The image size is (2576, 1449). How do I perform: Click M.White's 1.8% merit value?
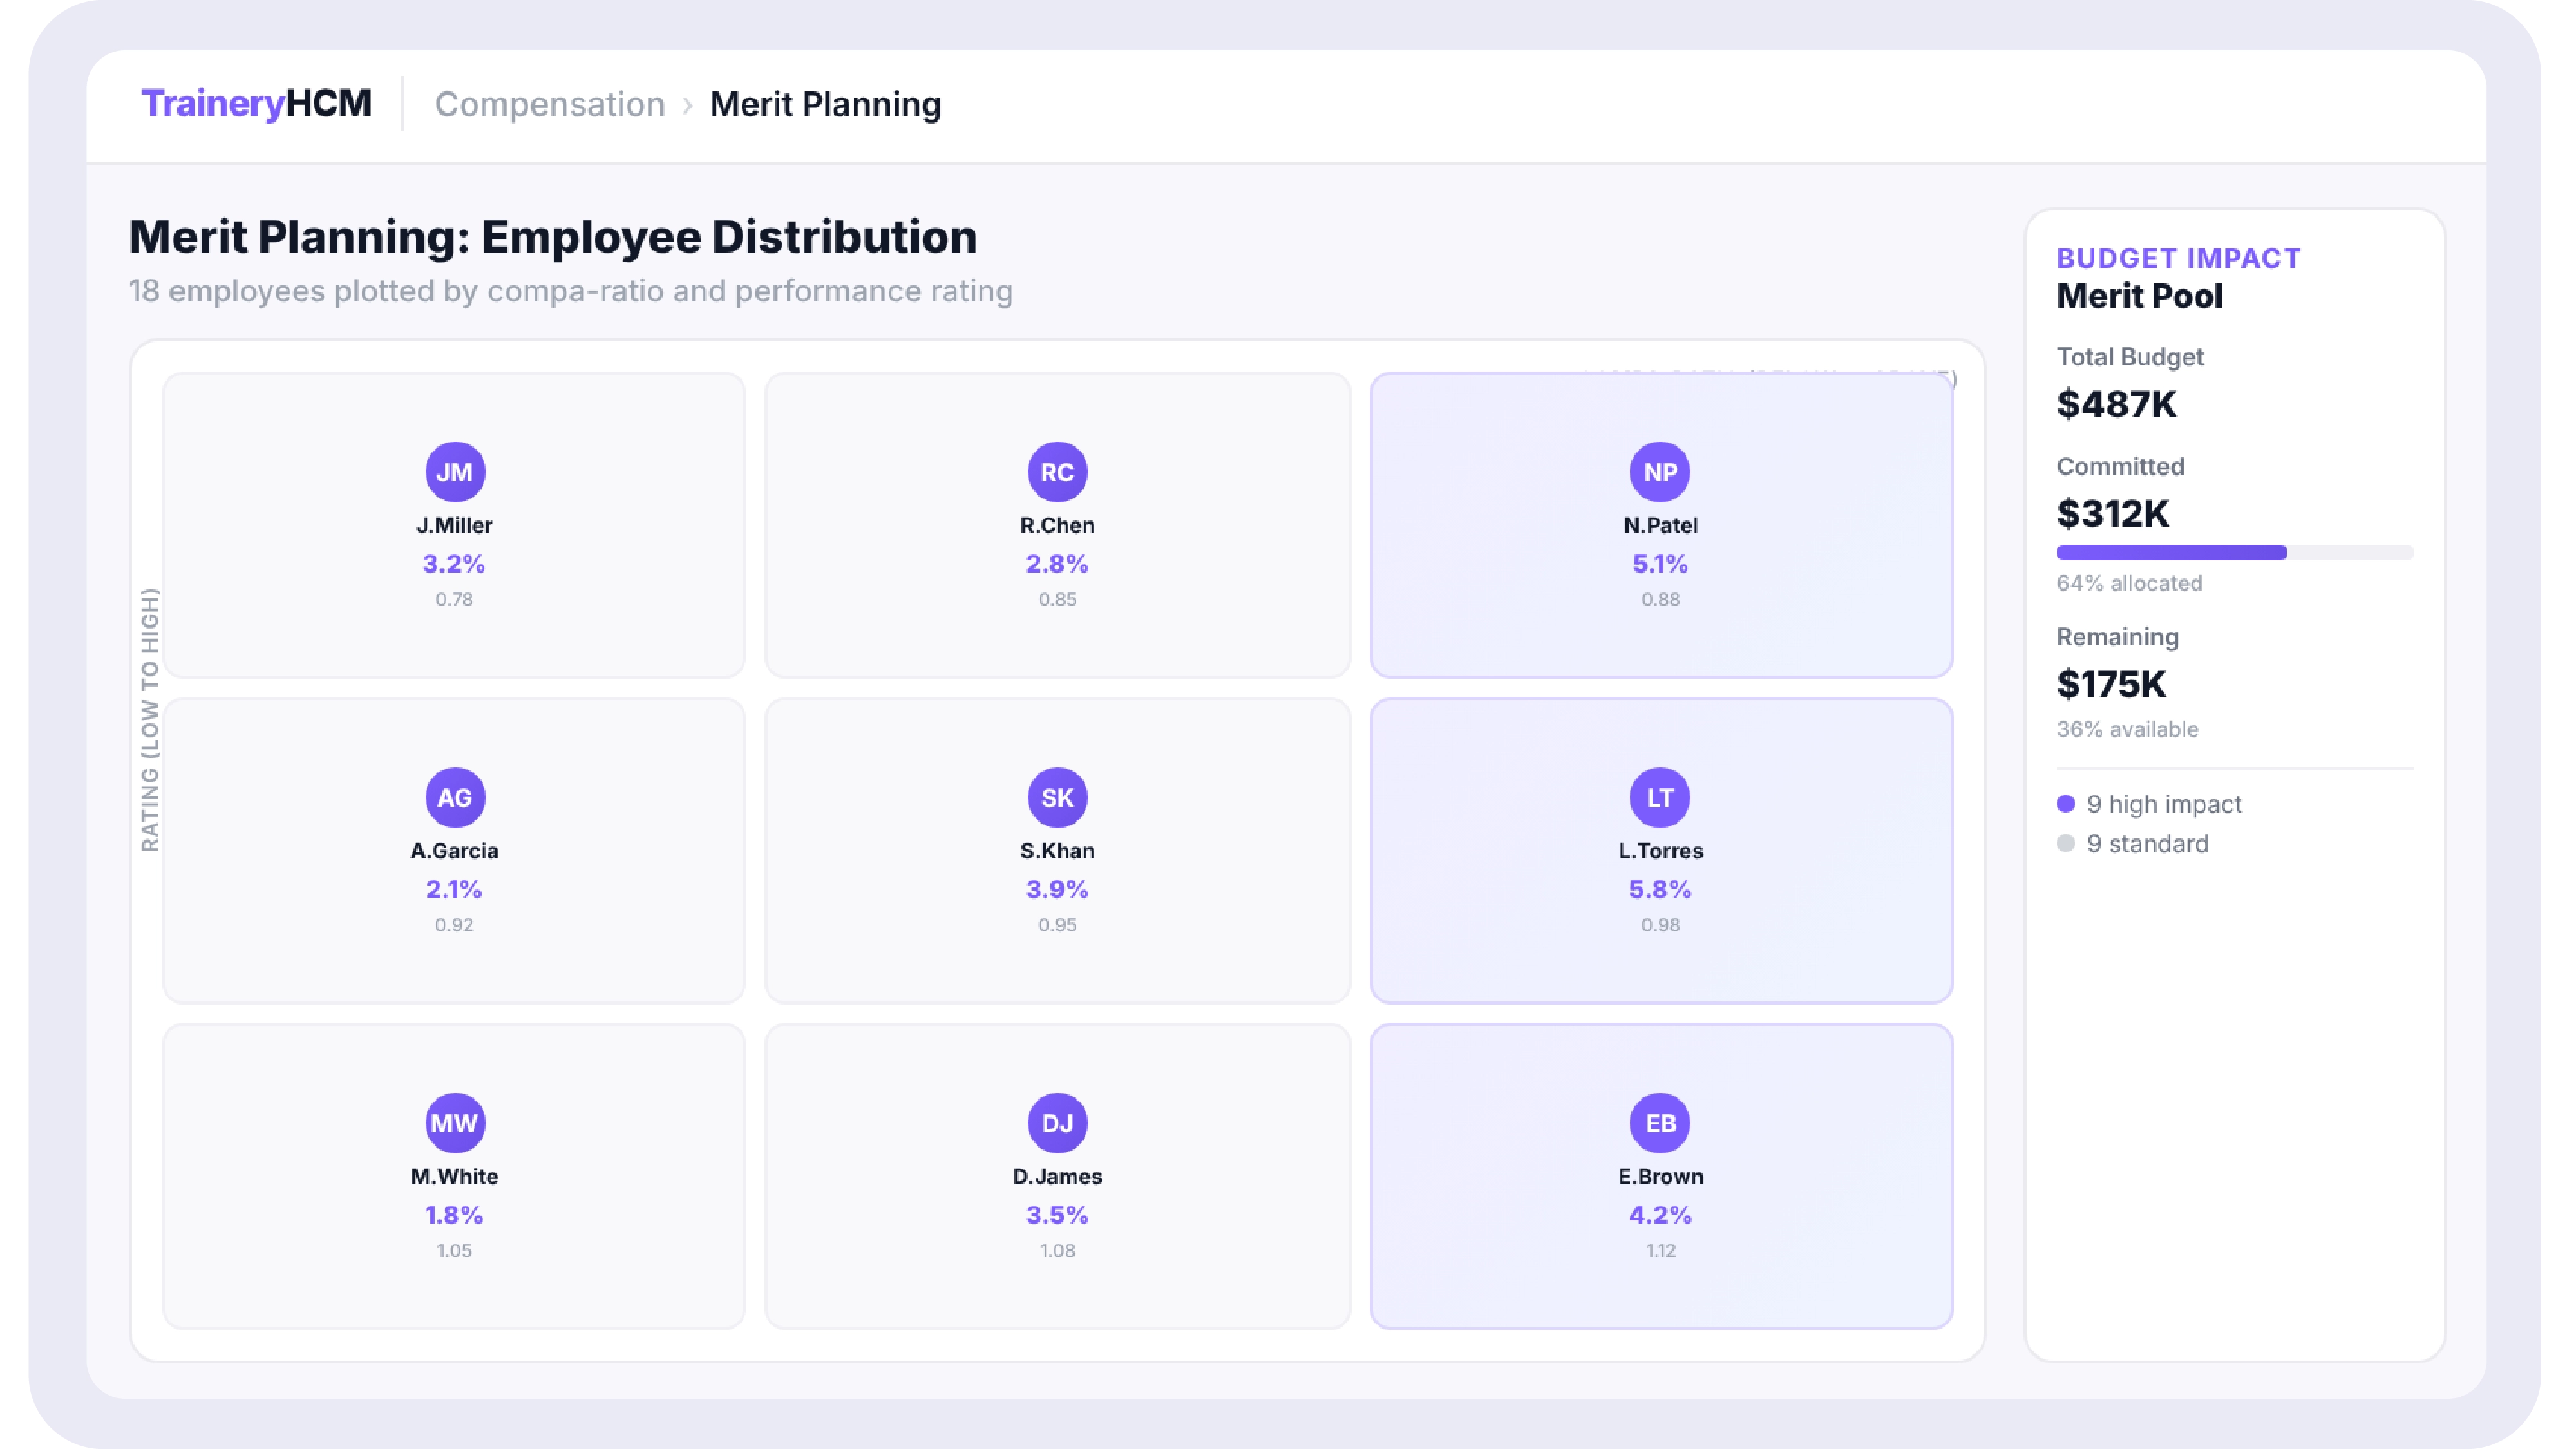click(454, 1215)
